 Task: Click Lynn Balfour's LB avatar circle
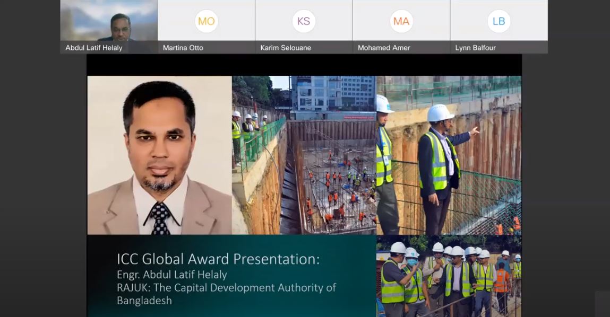point(499,21)
